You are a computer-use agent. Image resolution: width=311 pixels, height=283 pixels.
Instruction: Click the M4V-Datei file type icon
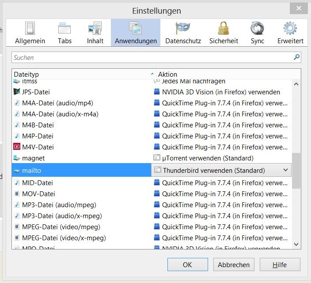pyautogui.click(x=17, y=147)
